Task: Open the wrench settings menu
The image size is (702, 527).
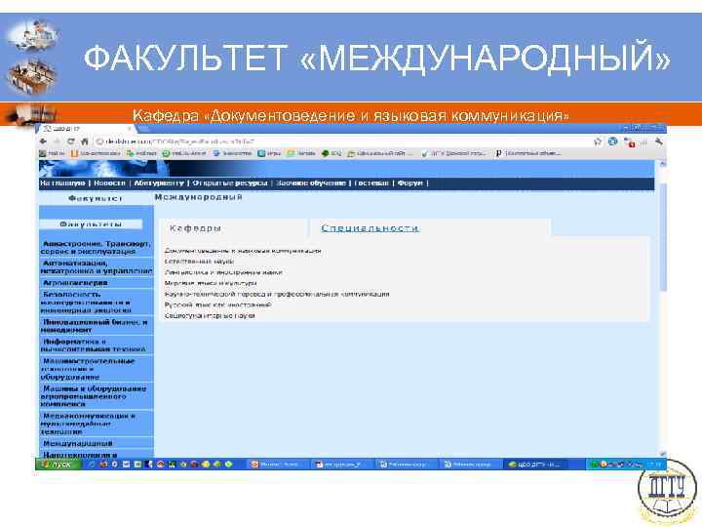Action: pyautogui.click(x=659, y=142)
